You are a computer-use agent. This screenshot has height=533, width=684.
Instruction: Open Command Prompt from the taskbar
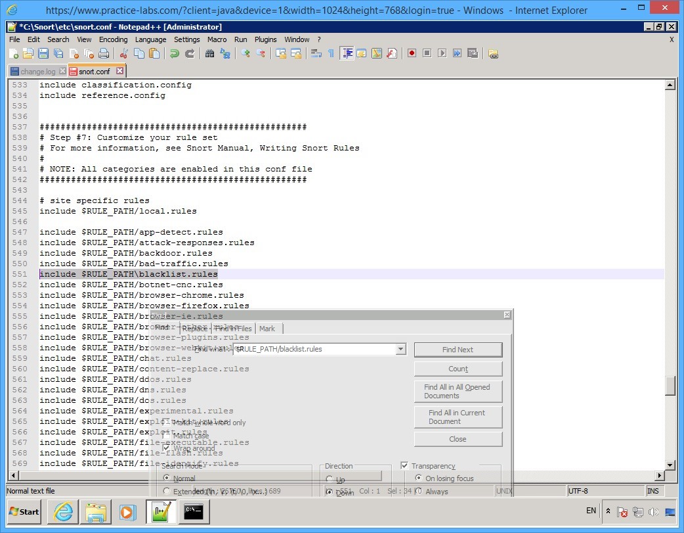point(194,512)
